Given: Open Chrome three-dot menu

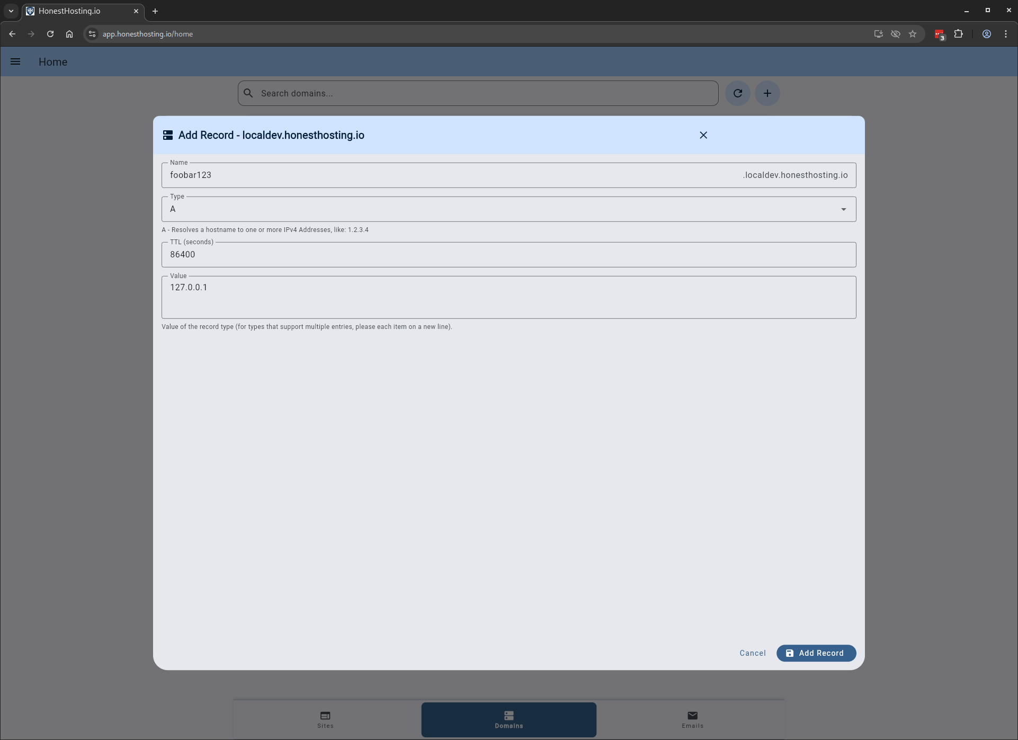Looking at the screenshot, I should coord(1005,34).
